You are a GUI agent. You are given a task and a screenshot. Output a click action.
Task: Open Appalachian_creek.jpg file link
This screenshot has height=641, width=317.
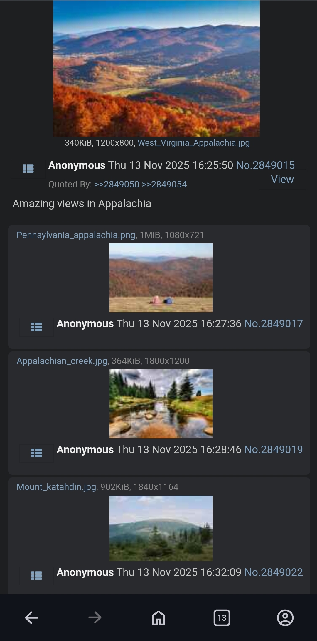click(62, 361)
